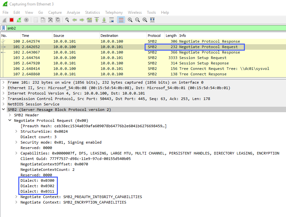Open the Capture menu
The image size is (286, 217).
(x=55, y=13)
